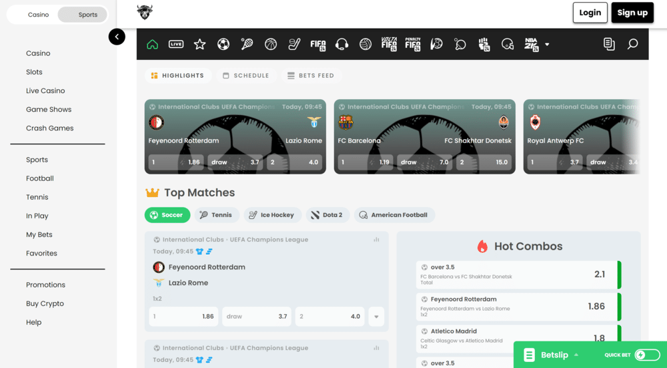The image size is (667, 368).
Task: Add over 3.5 Barcelona combo at 2.1
Action: point(518,275)
